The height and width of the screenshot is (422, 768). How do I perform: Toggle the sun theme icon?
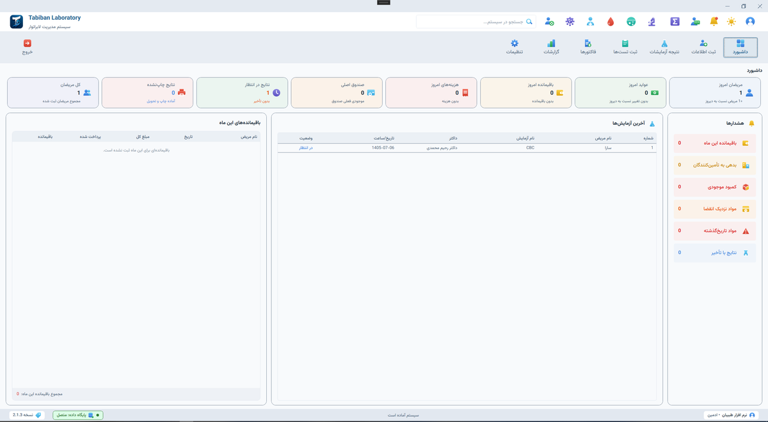tap(732, 22)
